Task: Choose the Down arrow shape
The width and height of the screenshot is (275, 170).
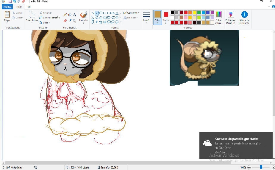Action: point(93,22)
